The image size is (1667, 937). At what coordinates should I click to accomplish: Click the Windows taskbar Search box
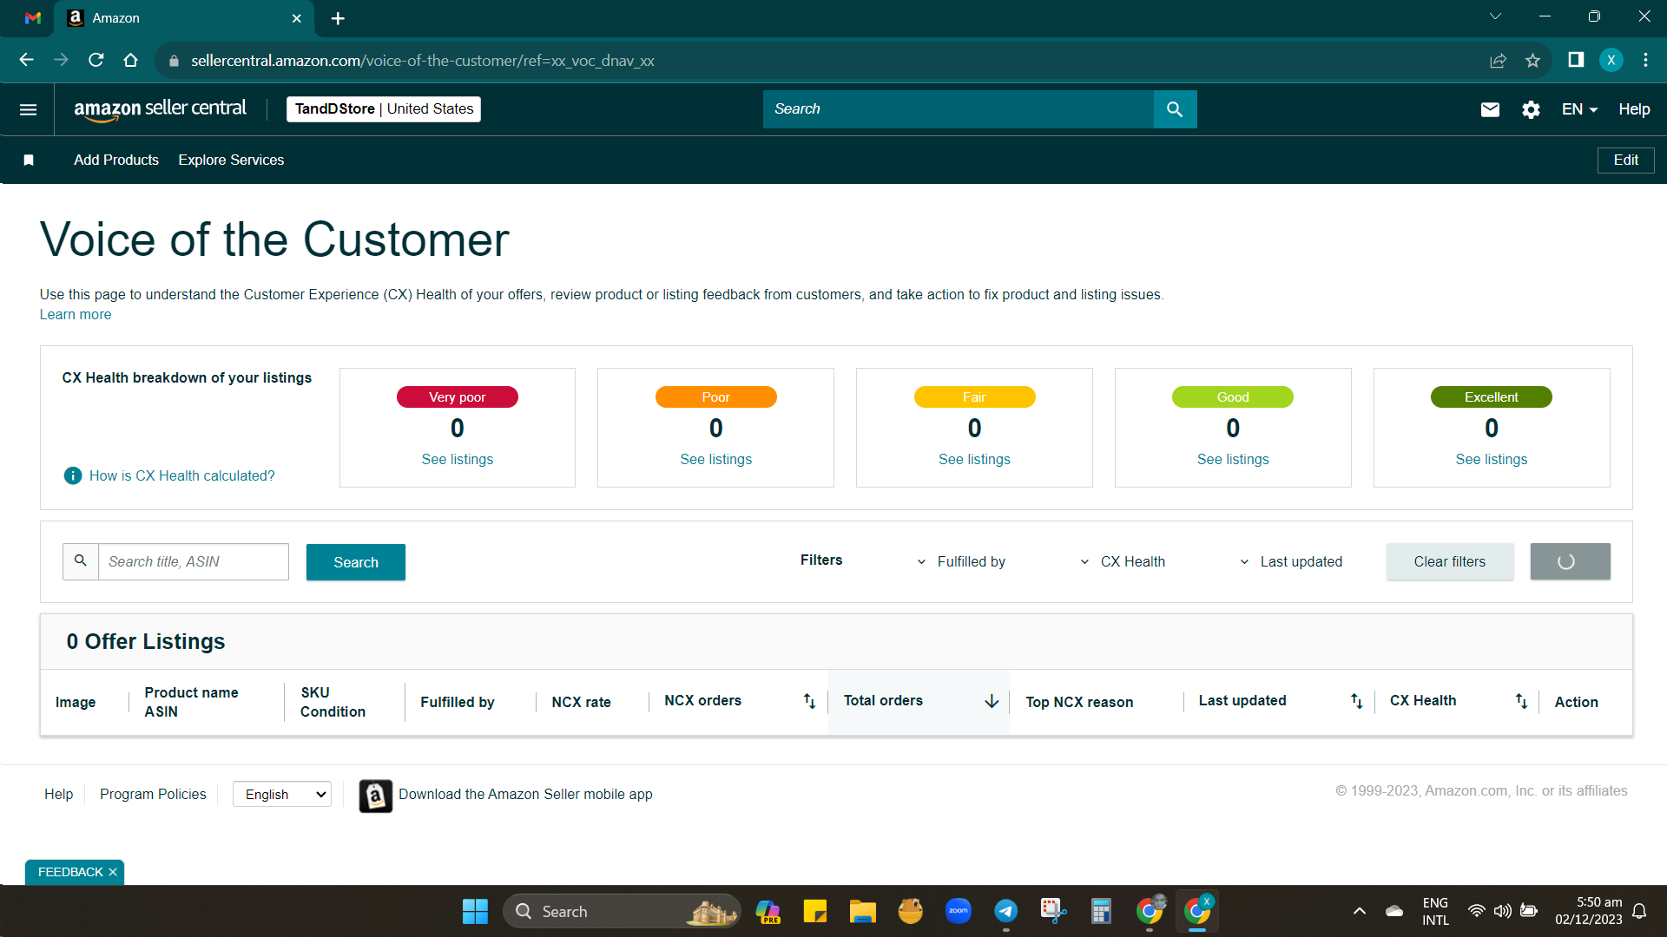click(622, 912)
